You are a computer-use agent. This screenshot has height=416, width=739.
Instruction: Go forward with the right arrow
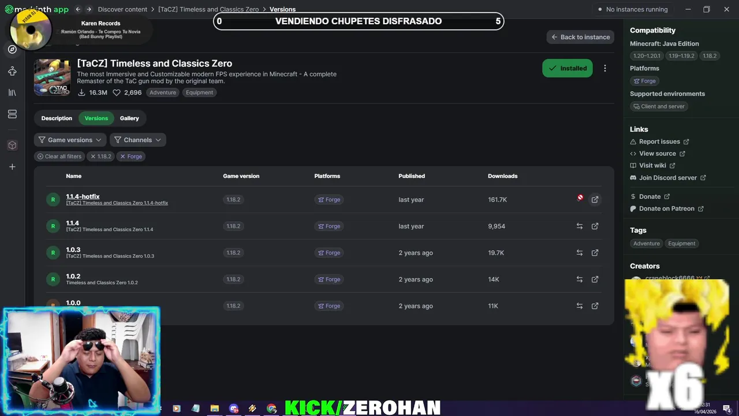(88, 9)
